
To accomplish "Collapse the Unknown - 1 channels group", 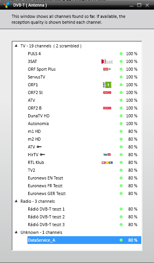I will 16,232.
